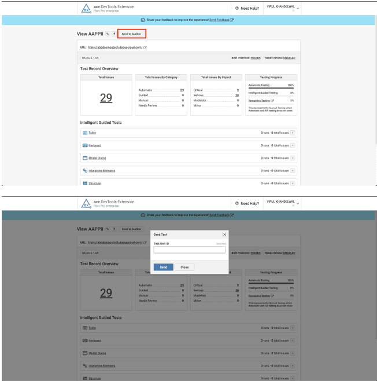Expand the Keyboard row dropdown arrow, undimmed page
Image resolution: width=377 pixels, height=381 pixels.
pyautogui.click(x=293, y=145)
